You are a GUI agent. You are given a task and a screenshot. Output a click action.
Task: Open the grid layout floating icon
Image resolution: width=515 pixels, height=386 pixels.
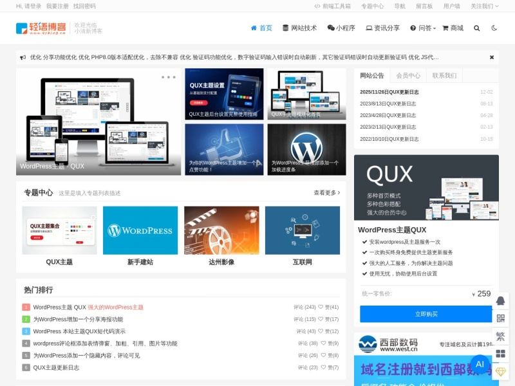tap(500, 353)
